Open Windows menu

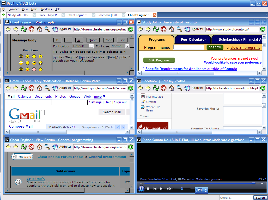46,9
